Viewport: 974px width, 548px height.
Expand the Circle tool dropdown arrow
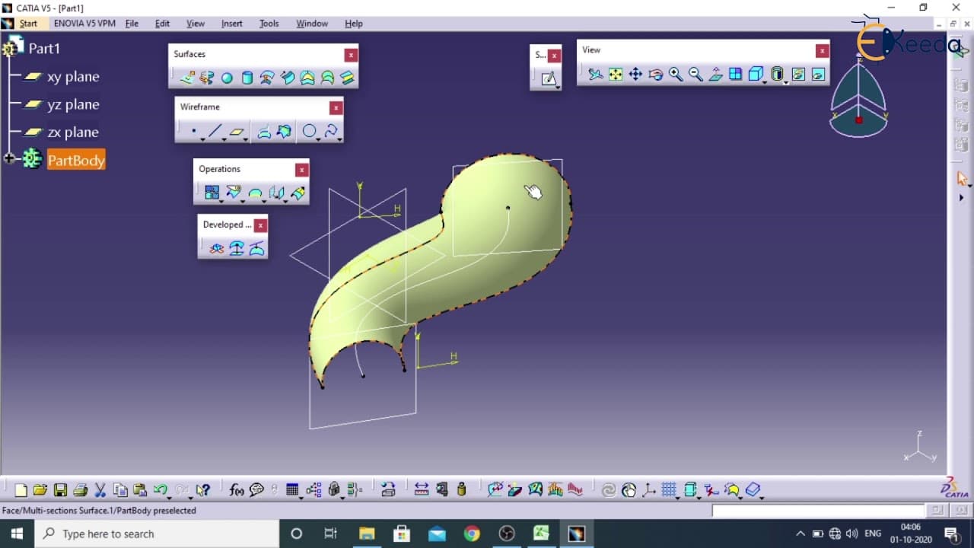click(x=318, y=139)
